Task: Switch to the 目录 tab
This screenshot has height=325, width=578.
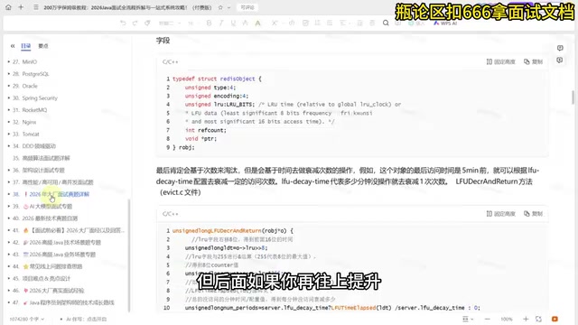Action: (26, 46)
